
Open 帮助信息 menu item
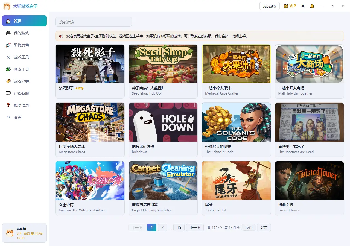tap(24, 105)
